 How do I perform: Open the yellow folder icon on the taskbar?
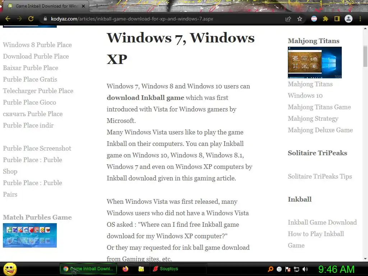(x=141, y=269)
